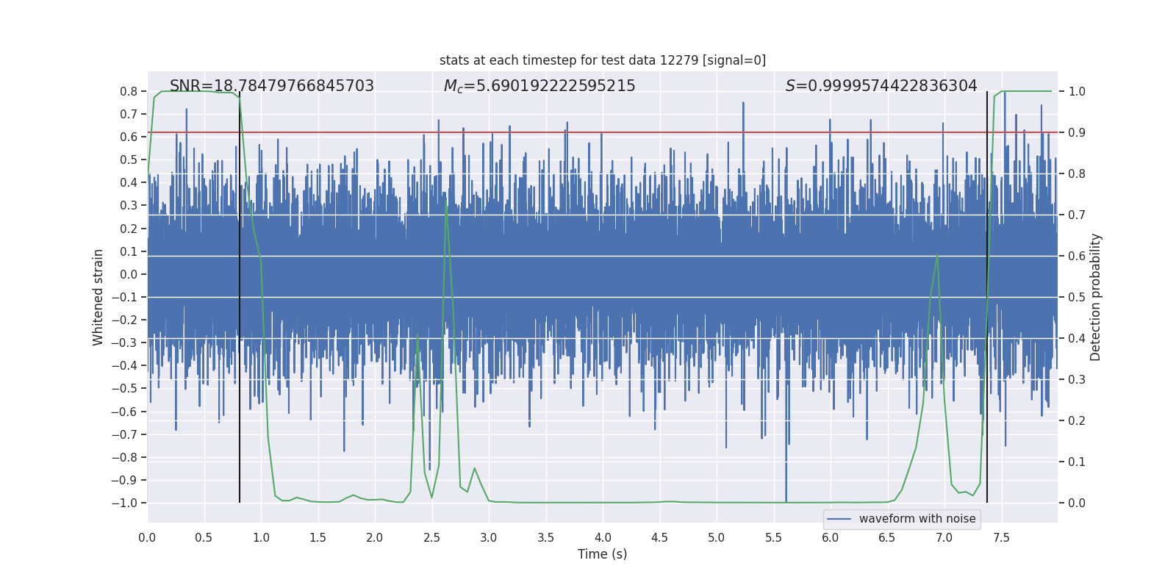Click the 4.0 tick label on time axis

pos(603,537)
